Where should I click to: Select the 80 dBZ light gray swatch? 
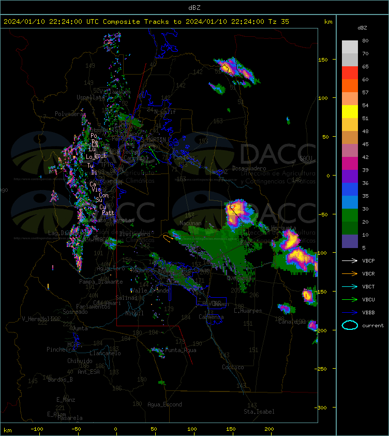tap(350, 47)
